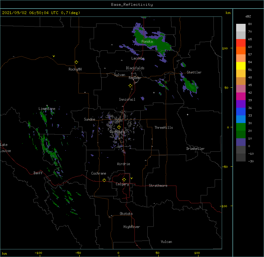Click the Cochrane label

(x=99, y=173)
